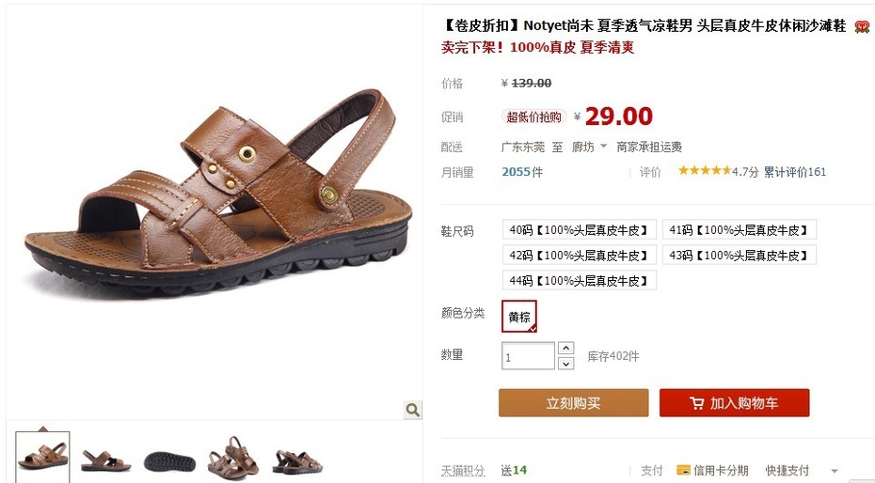Click the rose icon beside product title
Viewport: 875px width, 483px height.
[862, 26]
